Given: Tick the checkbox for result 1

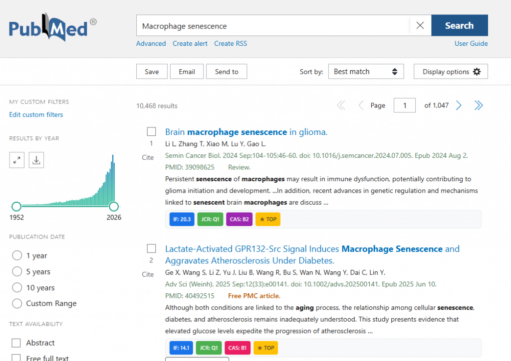Looking at the screenshot, I should tap(151, 132).
